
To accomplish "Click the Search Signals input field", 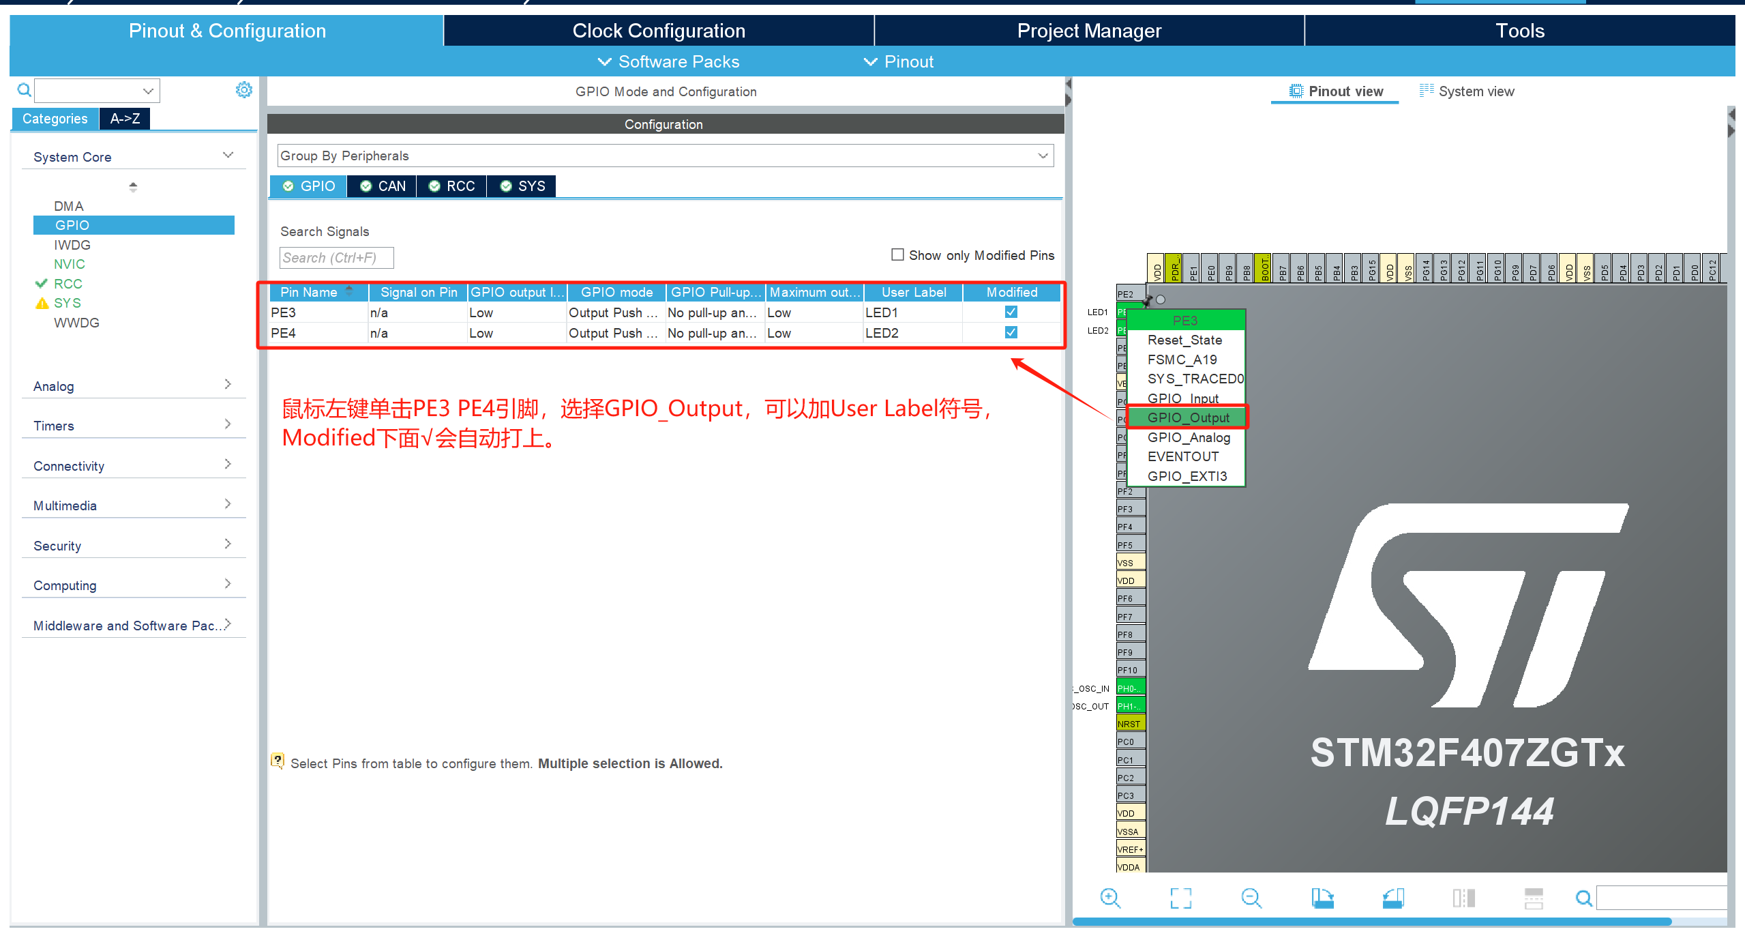I will (336, 258).
